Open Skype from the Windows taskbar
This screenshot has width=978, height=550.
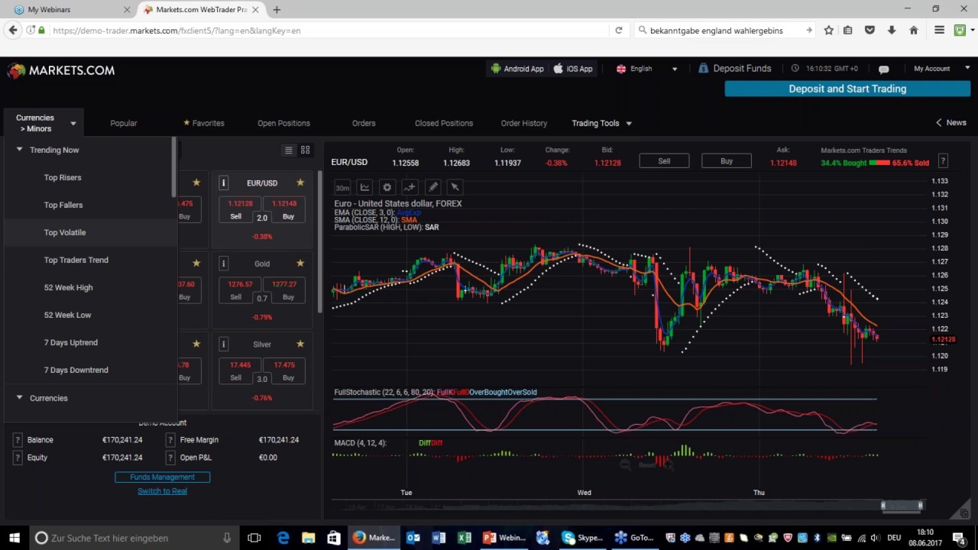(x=582, y=538)
